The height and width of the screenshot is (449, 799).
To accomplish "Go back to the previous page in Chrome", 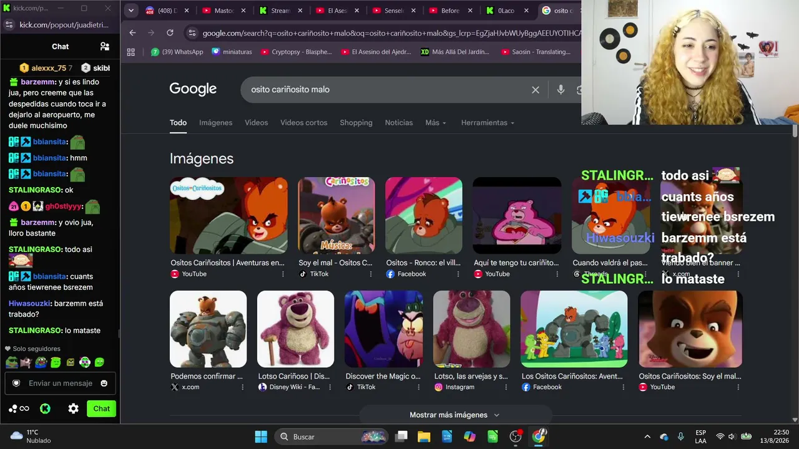I will (132, 32).
